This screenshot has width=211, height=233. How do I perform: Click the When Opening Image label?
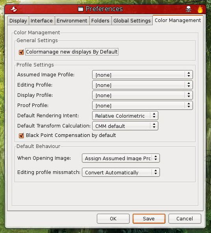tap(44, 158)
